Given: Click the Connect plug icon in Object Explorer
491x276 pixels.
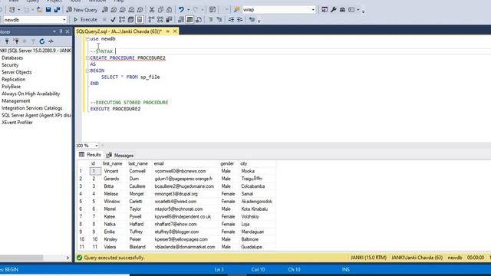Looking at the screenshot, I should [7, 41].
